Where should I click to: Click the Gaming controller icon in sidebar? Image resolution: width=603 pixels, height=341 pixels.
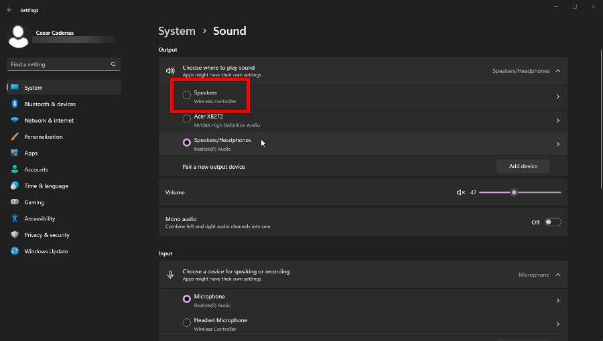[x=15, y=202]
